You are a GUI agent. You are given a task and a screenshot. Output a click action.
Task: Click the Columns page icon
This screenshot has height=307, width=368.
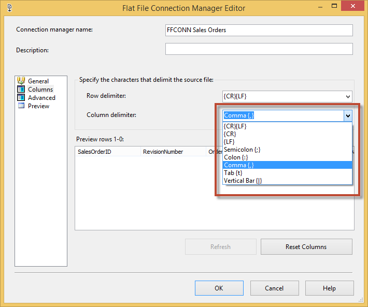pos(21,89)
